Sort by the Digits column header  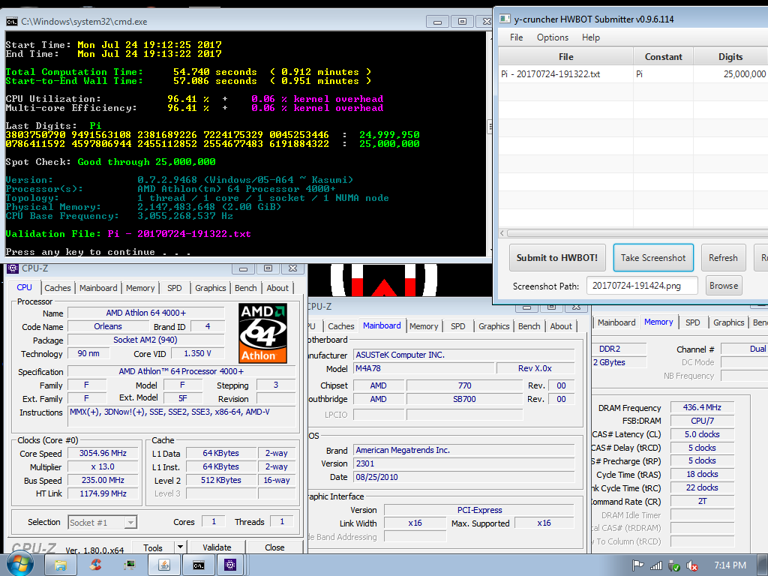(730, 57)
